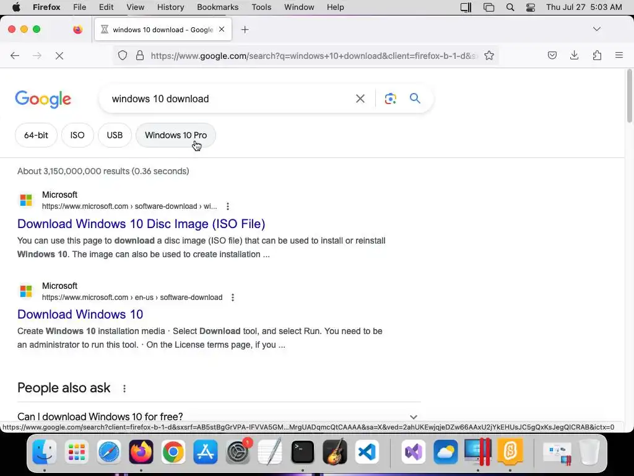Open the Firefox menu bar item
The image size is (634, 476).
coord(46,7)
